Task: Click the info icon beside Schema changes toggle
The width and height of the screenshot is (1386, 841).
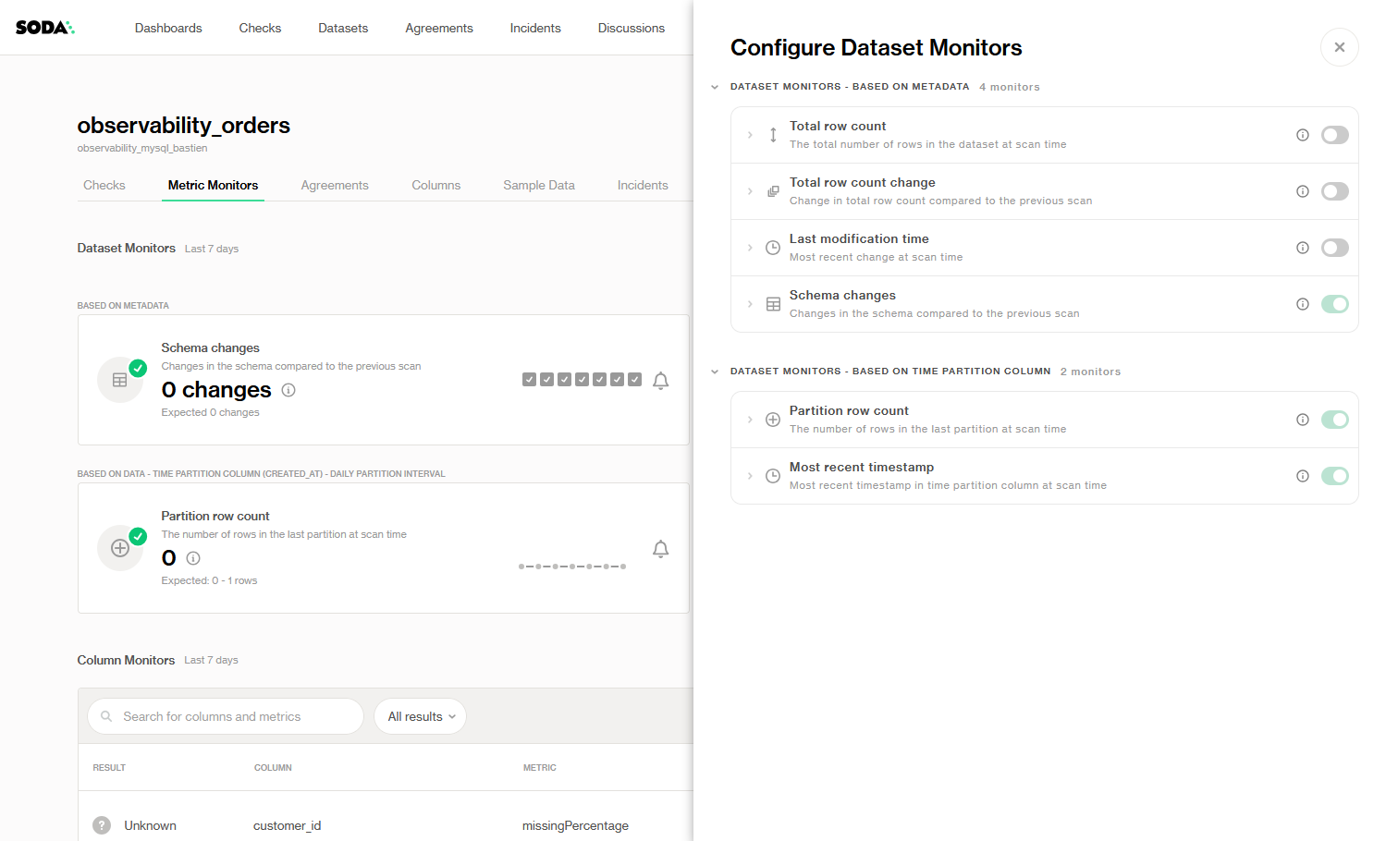Action: [x=1302, y=304]
